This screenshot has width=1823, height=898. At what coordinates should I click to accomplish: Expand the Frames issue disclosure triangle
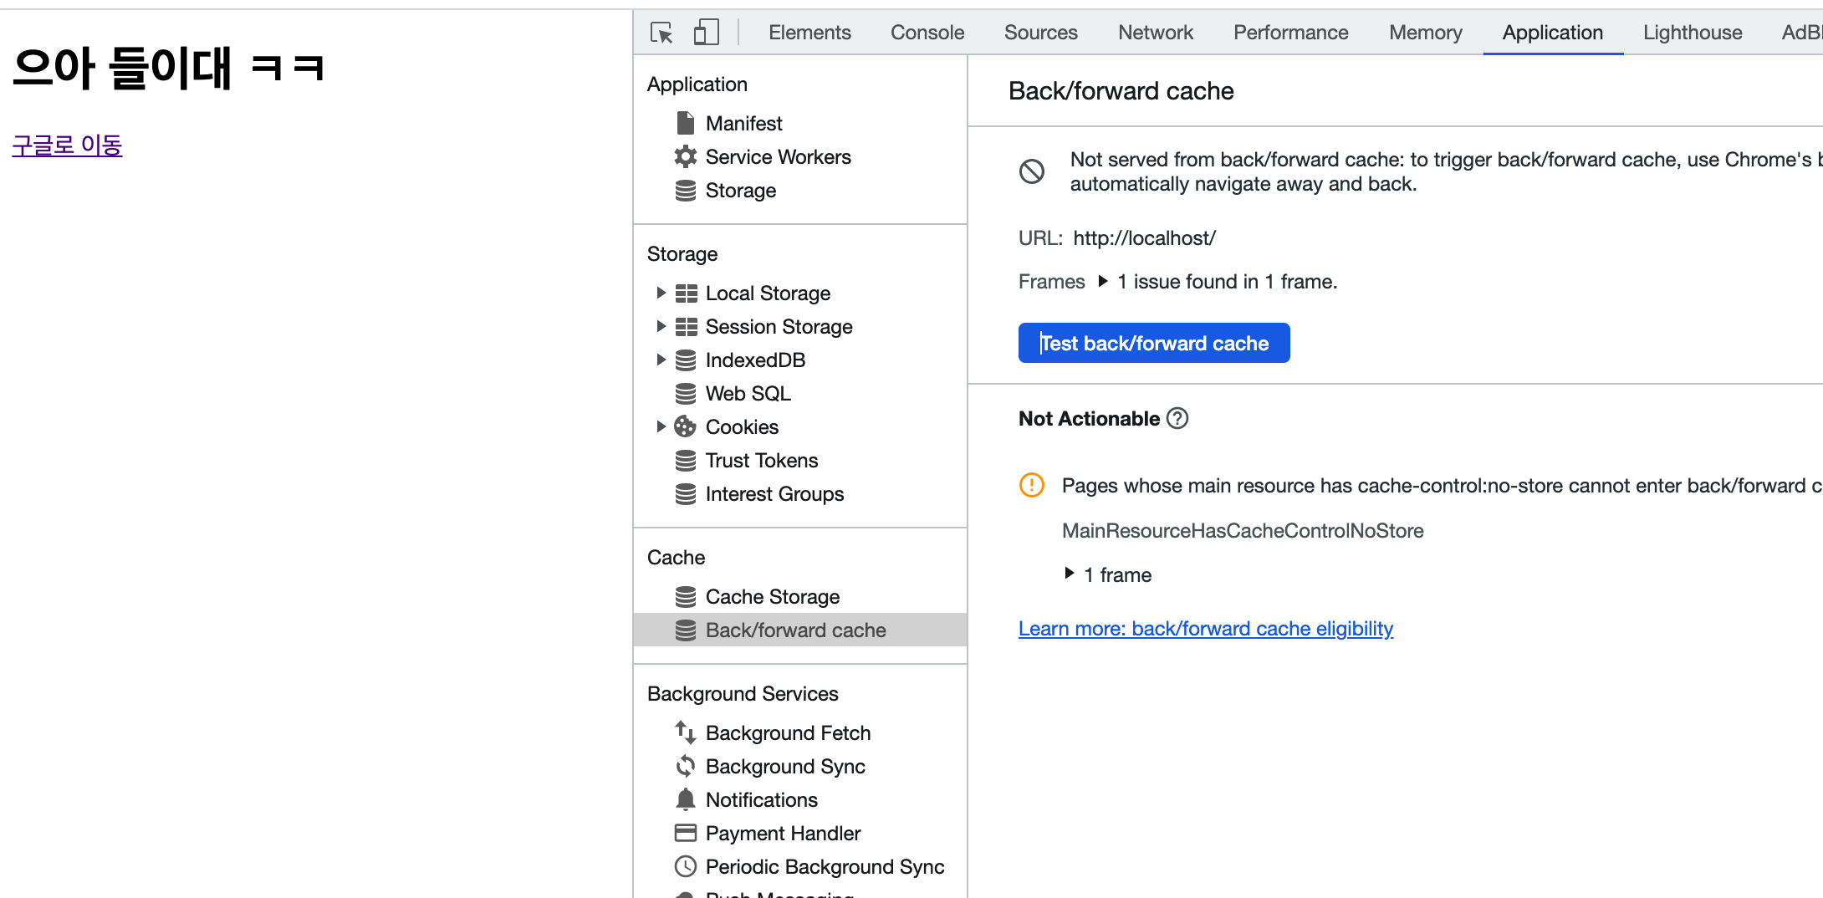click(x=1103, y=282)
